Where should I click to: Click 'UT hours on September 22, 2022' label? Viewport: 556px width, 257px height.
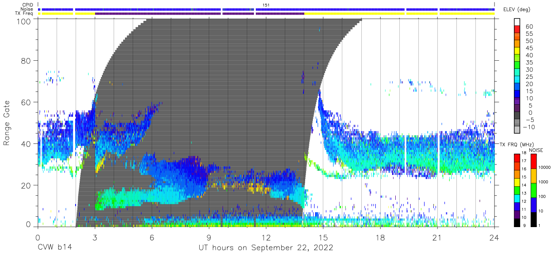pyautogui.click(x=266, y=248)
